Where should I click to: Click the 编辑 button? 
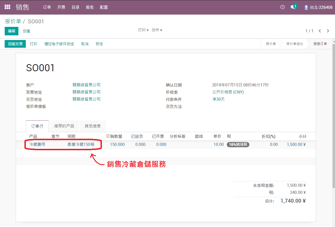click(12, 31)
